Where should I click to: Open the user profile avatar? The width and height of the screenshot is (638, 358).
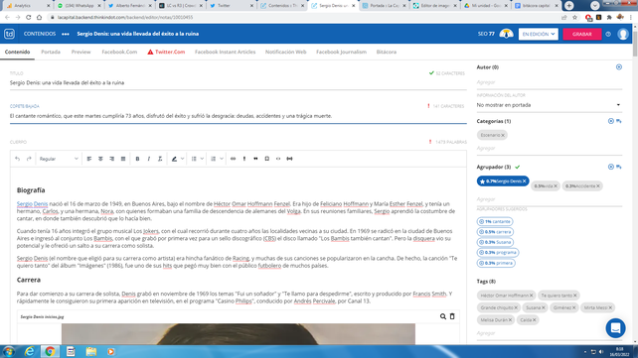pos(623,34)
